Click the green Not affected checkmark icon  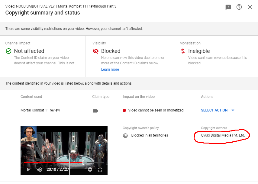8,51
